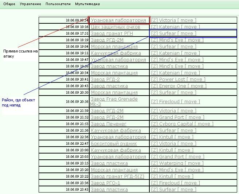Go to [Z] Grand Port in 23:05 row
Viewport: 239px width, 194px height.
pyautogui.click(x=177, y=157)
